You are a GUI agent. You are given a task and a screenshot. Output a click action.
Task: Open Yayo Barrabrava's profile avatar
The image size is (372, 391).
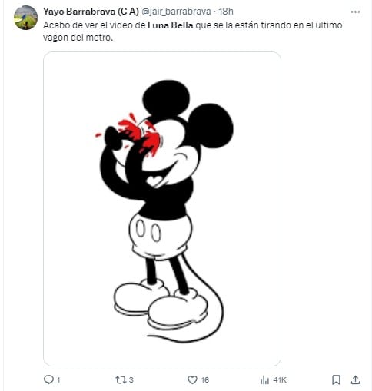[25, 18]
